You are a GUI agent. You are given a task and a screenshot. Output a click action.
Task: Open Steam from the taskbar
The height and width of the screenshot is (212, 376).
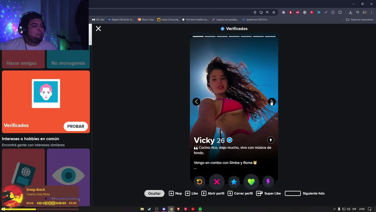[x=149, y=209]
